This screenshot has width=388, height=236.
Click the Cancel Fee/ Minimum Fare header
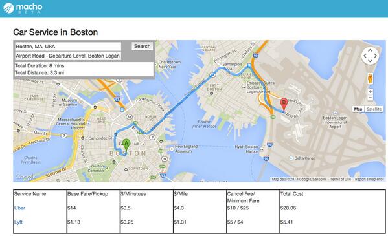coord(243,197)
